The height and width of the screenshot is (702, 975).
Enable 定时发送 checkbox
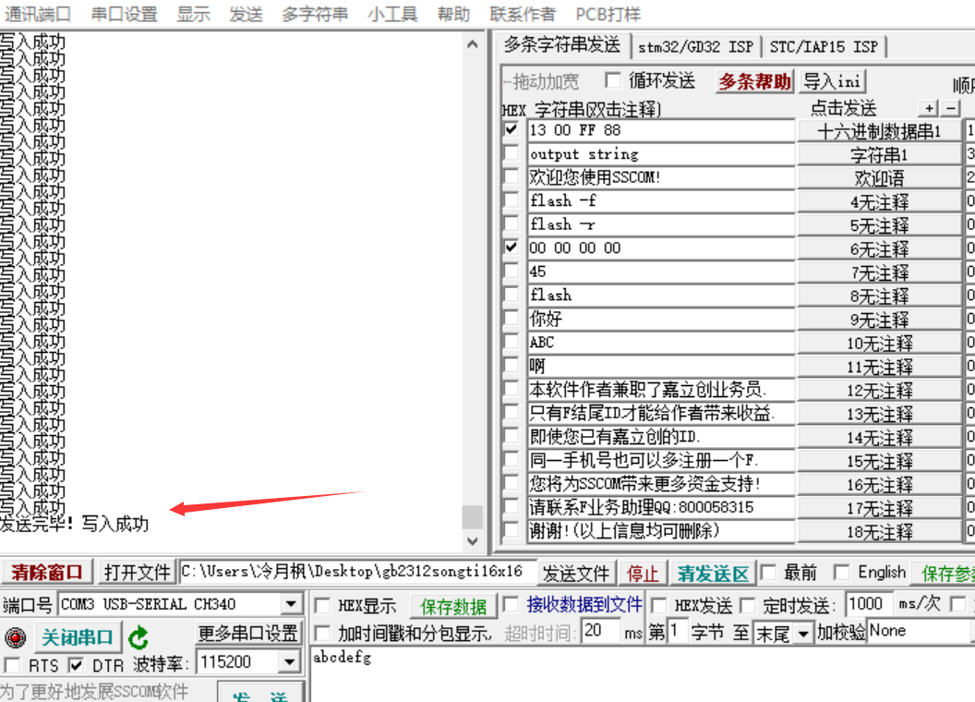748,606
